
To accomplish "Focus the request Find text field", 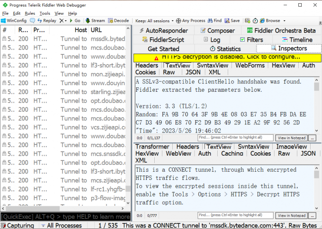I will pyautogui.click(x=235, y=138).
